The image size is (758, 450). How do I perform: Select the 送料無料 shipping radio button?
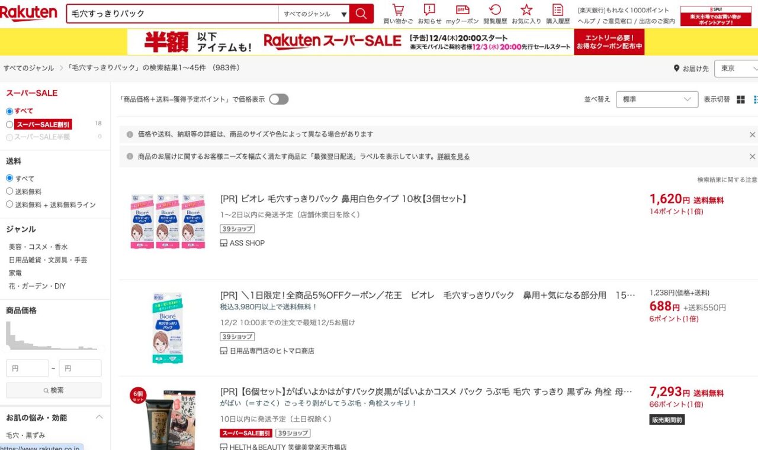click(x=9, y=191)
